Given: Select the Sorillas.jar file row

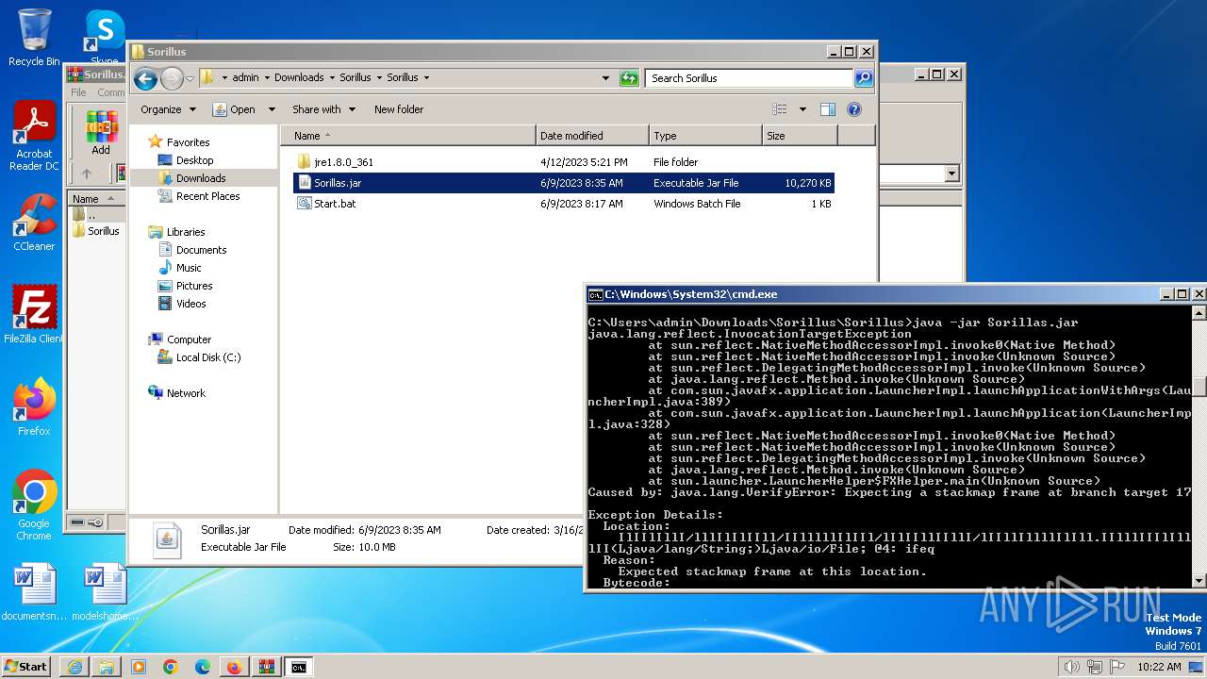Looking at the screenshot, I should 564,183.
